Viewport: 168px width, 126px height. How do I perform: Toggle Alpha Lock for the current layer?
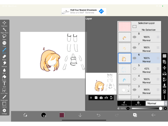point(138,103)
